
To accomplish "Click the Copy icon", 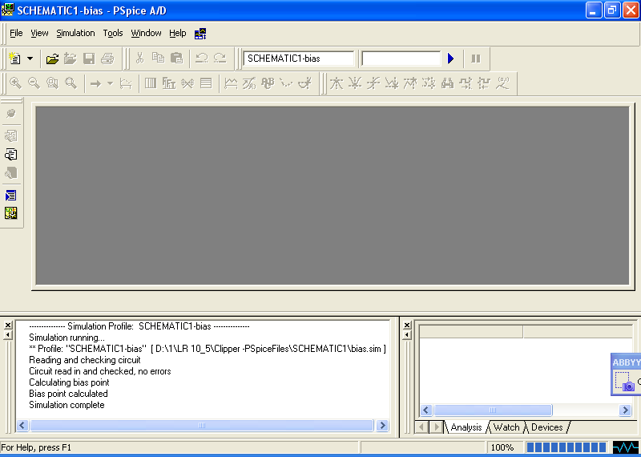I will (x=158, y=58).
